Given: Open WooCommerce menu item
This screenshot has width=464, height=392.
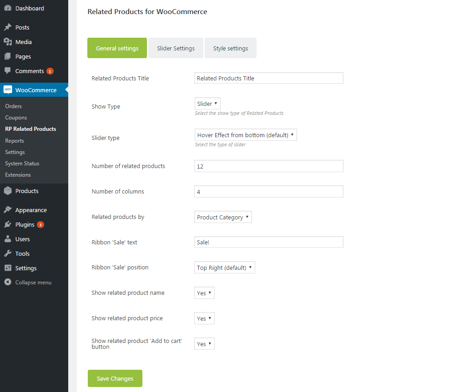Looking at the screenshot, I should [x=34, y=90].
